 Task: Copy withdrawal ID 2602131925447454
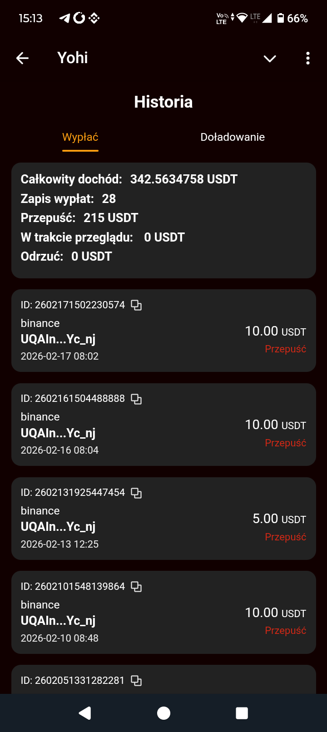136,493
